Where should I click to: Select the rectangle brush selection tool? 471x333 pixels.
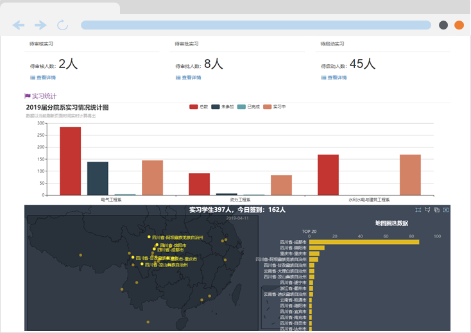pyautogui.click(x=418, y=210)
